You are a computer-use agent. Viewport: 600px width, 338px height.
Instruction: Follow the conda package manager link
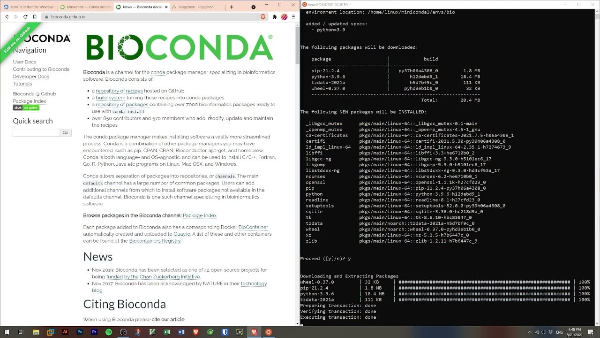tap(157, 72)
